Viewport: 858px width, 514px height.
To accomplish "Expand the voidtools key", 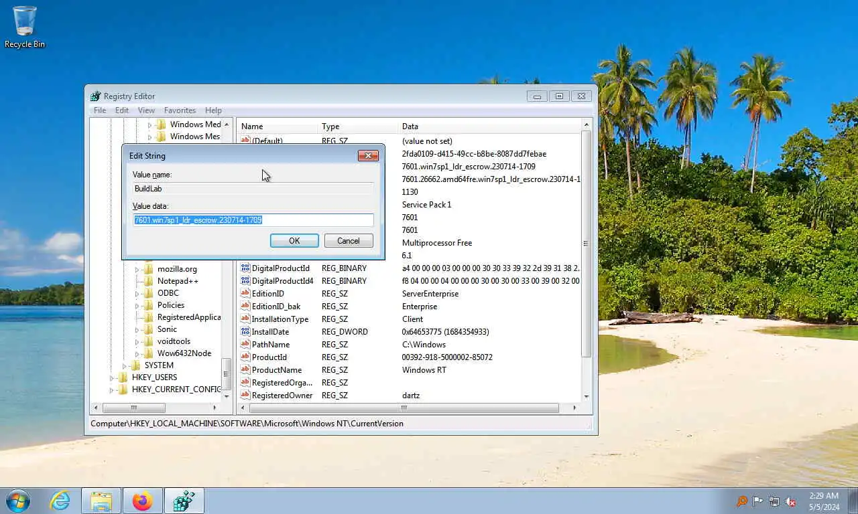I will [137, 341].
